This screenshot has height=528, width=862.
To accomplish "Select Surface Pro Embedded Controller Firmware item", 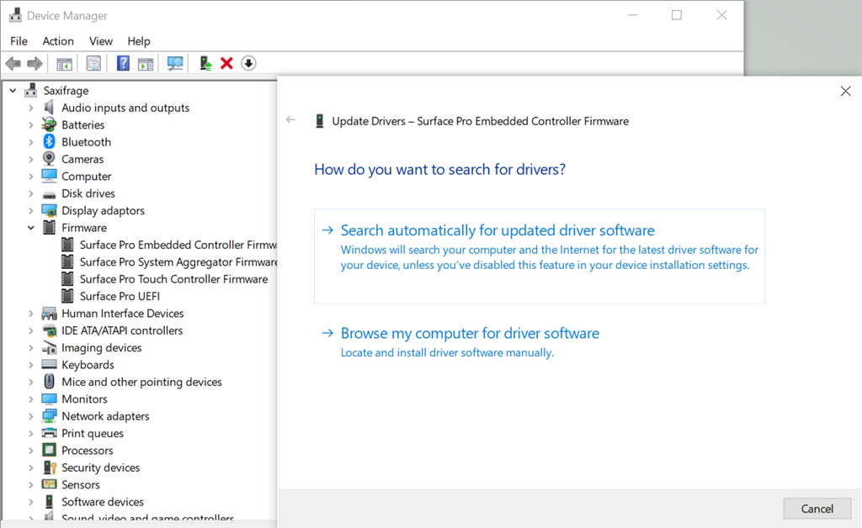I will point(178,245).
